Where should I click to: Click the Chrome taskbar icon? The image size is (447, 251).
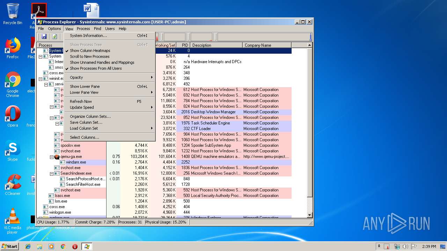click(x=63, y=246)
